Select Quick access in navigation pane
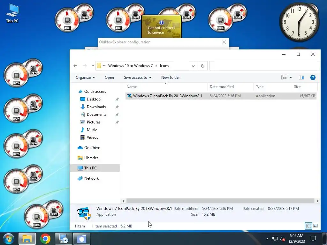 point(95,92)
